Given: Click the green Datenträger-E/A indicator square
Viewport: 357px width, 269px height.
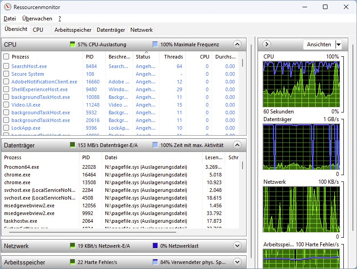Looking at the screenshot, I should tap(73, 145).
